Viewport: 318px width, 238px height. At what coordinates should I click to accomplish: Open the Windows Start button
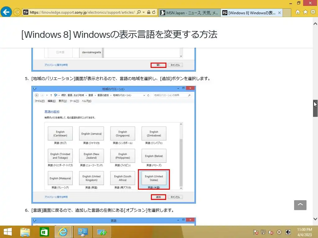[8, 232]
